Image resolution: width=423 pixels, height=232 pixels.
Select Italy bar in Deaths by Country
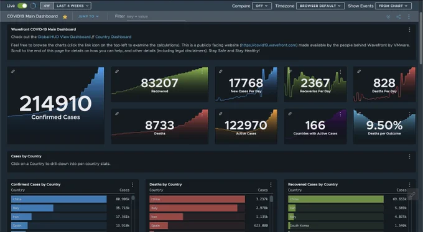coord(193,208)
